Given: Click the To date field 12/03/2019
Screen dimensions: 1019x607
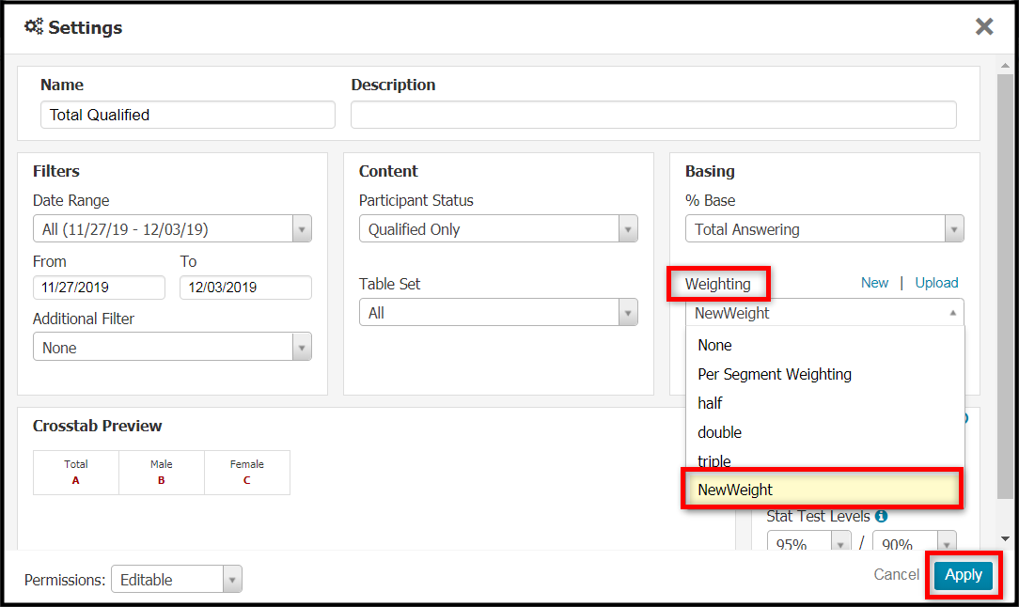Looking at the screenshot, I should tap(245, 288).
